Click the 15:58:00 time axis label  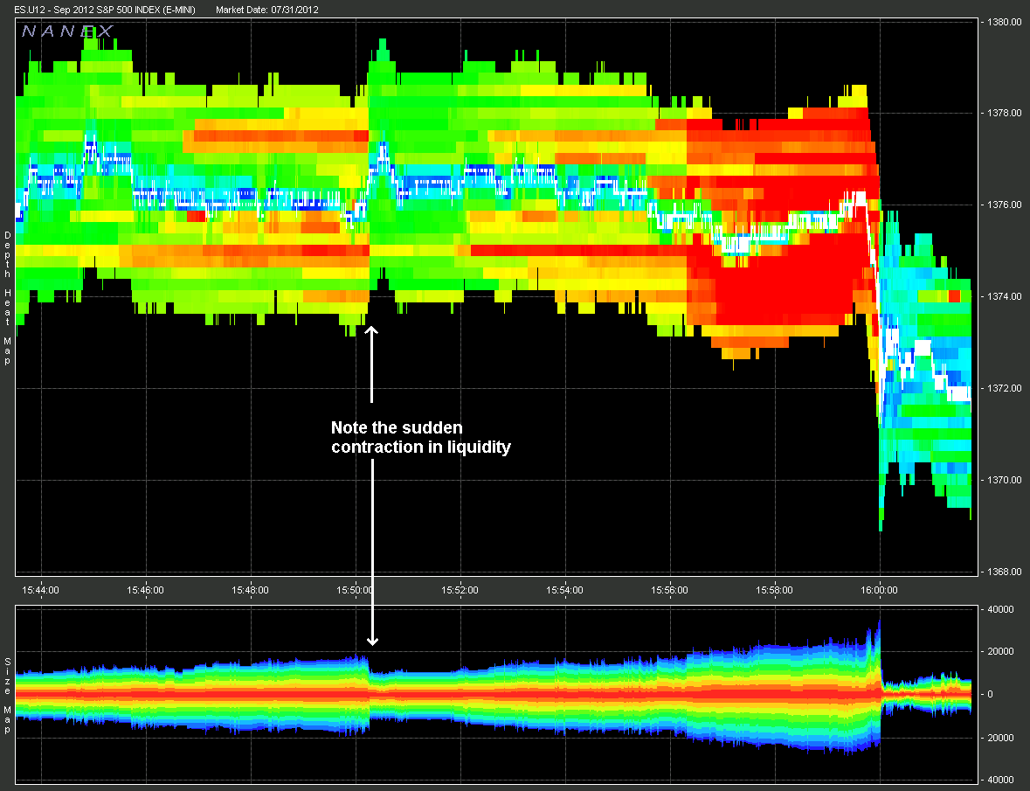775,590
